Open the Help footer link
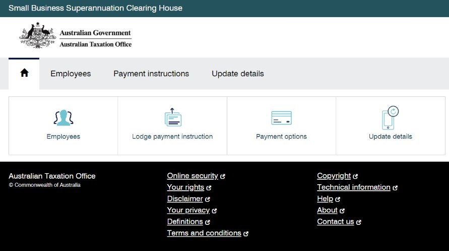This screenshot has height=251, width=449. [x=325, y=198]
